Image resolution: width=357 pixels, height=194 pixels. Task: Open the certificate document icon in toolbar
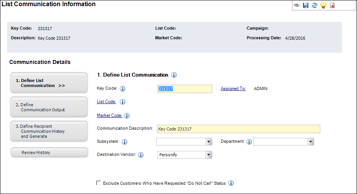coord(332,5)
